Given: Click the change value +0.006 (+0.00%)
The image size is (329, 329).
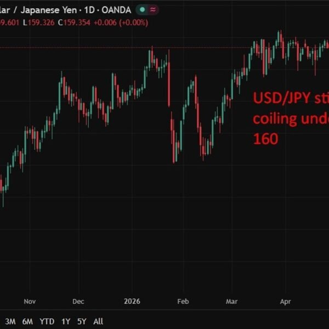Looking at the screenshot, I should (x=121, y=22).
